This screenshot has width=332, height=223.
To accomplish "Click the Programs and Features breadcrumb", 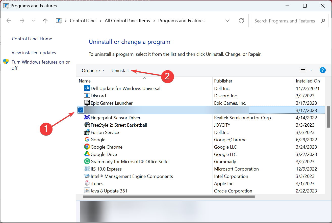I will tap(181, 21).
